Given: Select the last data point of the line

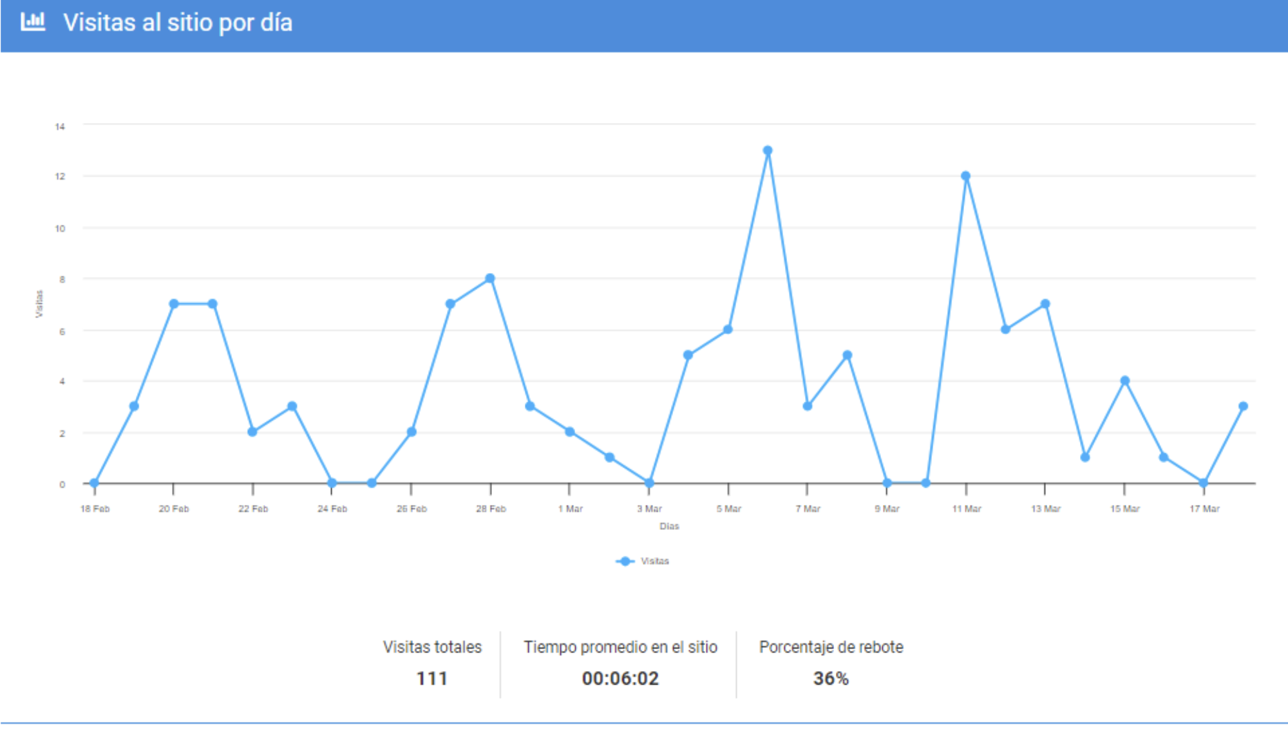Looking at the screenshot, I should [x=1243, y=406].
